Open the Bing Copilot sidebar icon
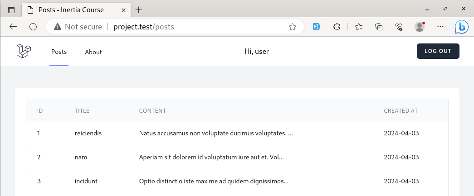 (461, 27)
